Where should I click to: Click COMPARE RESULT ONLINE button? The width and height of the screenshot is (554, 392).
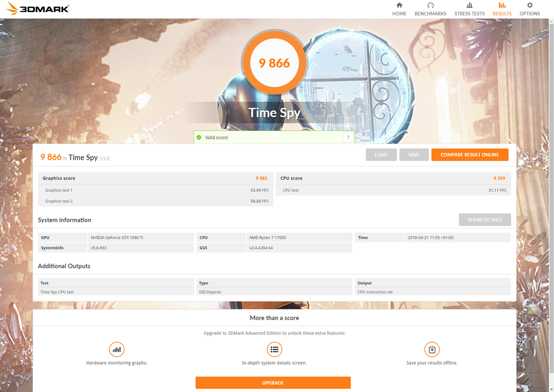point(470,155)
